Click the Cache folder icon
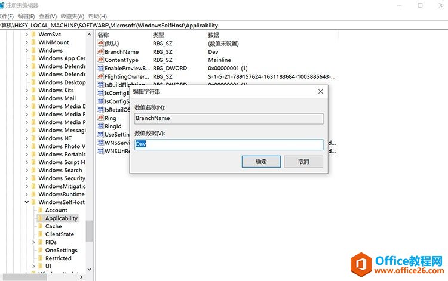The width and height of the screenshot is (448, 281). 40,226
